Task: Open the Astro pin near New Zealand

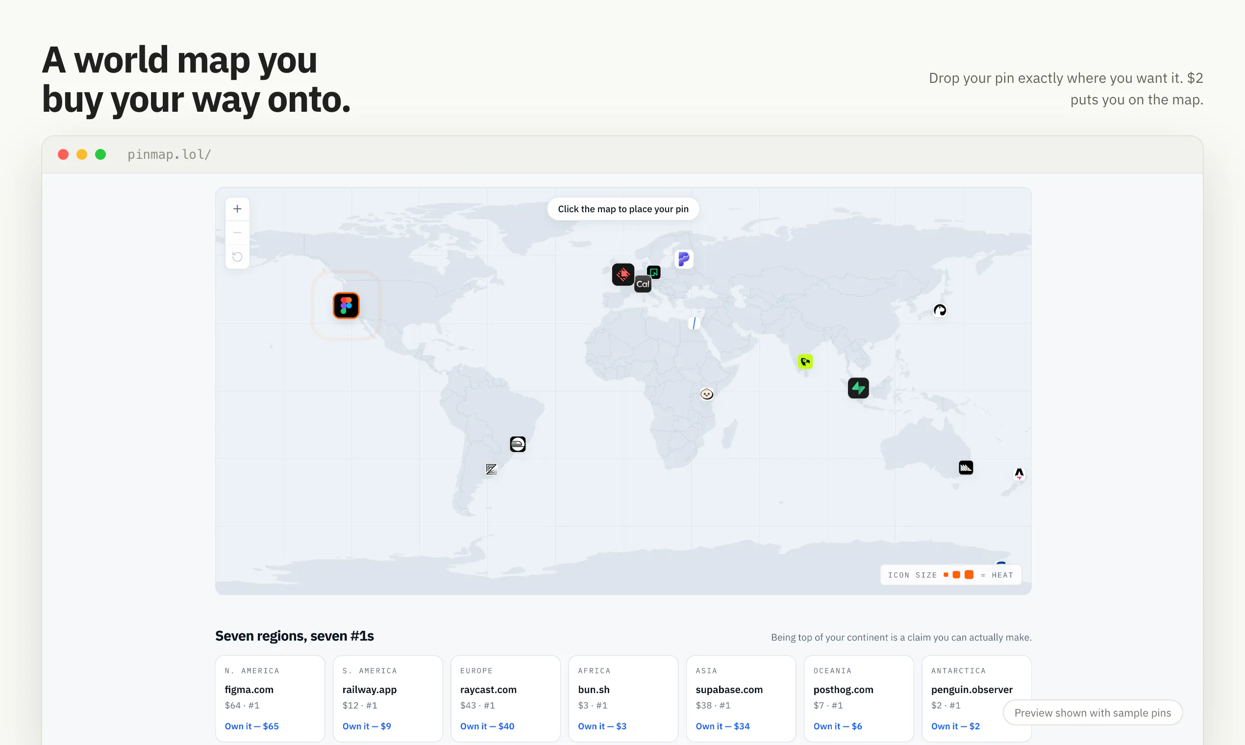Action: pyautogui.click(x=1019, y=473)
